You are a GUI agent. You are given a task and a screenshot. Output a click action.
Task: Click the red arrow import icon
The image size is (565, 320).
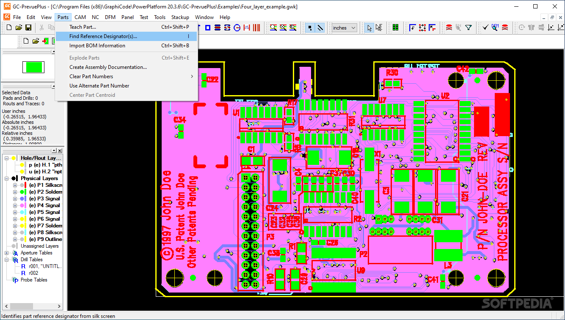[45, 41]
